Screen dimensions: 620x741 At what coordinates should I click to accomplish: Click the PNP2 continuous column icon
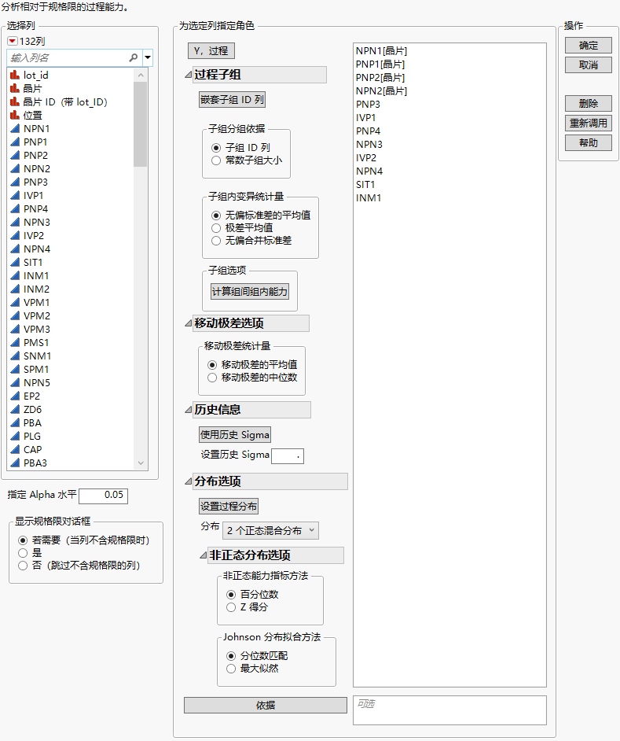[x=15, y=155]
